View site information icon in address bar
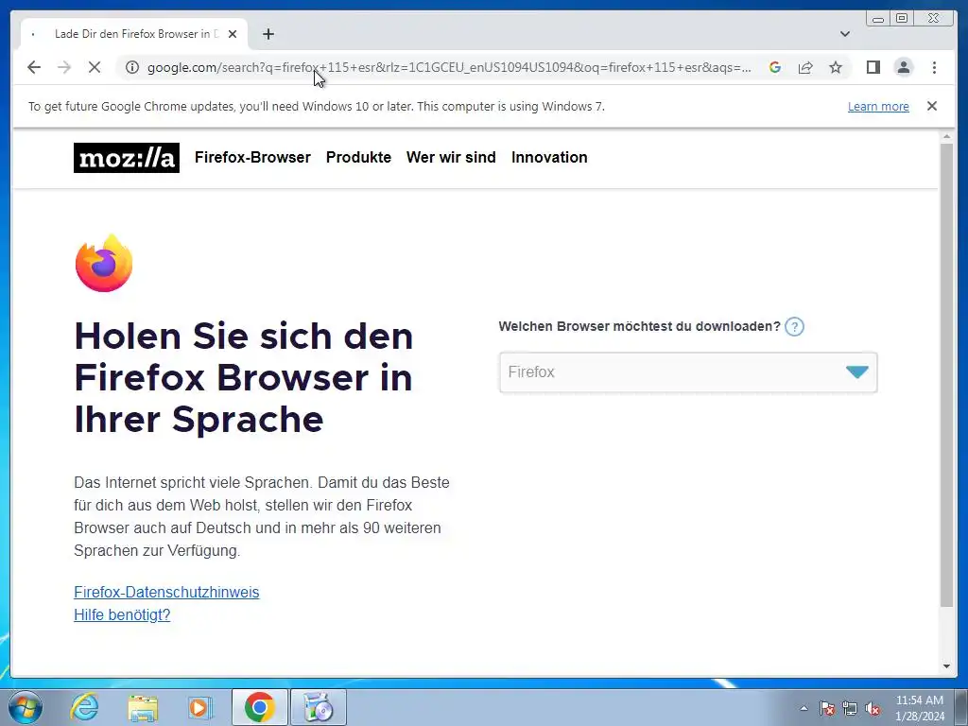The image size is (968, 726). click(x=132, y=67)
